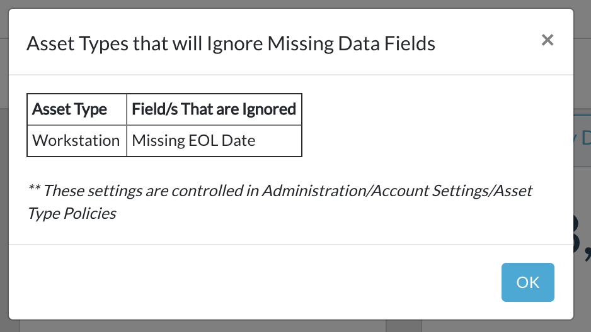Click the Workstation table cell
This screenshot has height=332, width=591.
pyautogui.click(x=76, y=140)
